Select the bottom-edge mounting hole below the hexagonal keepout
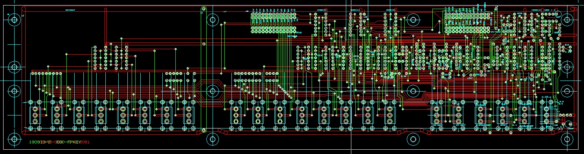The height and width of the screenshot is (154, 584). pyautogui.click(x=213, y=138)
